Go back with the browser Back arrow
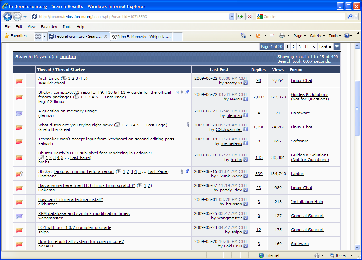The height and width of the screenshot is (260, 362). click(8, 16)
